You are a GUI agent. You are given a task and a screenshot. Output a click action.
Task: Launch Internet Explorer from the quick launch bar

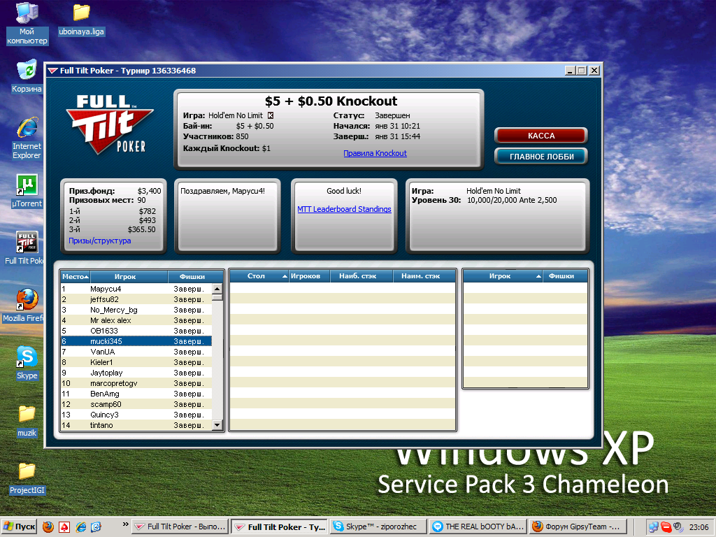80,527
